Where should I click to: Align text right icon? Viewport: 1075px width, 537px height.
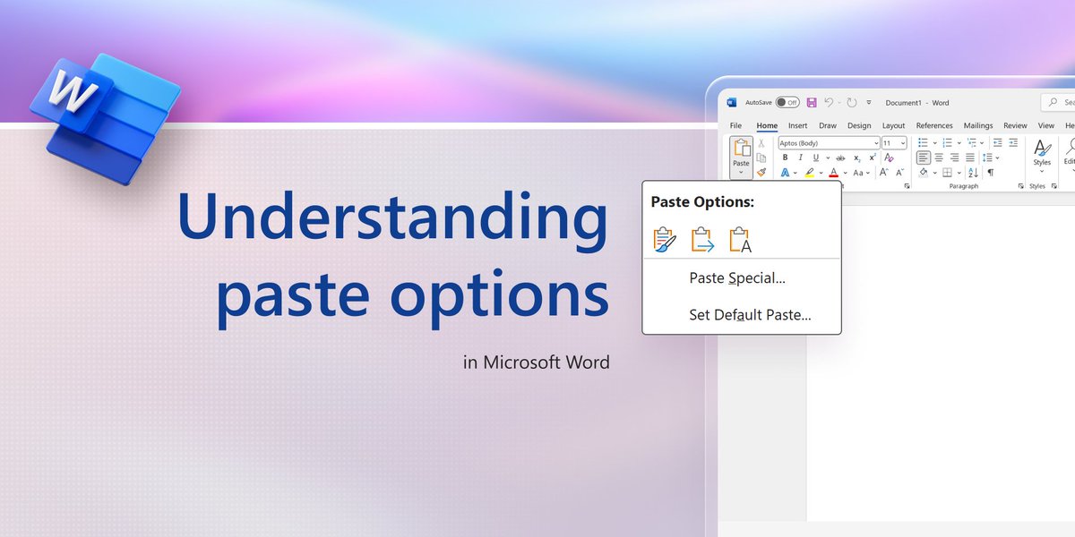[954, 158]
